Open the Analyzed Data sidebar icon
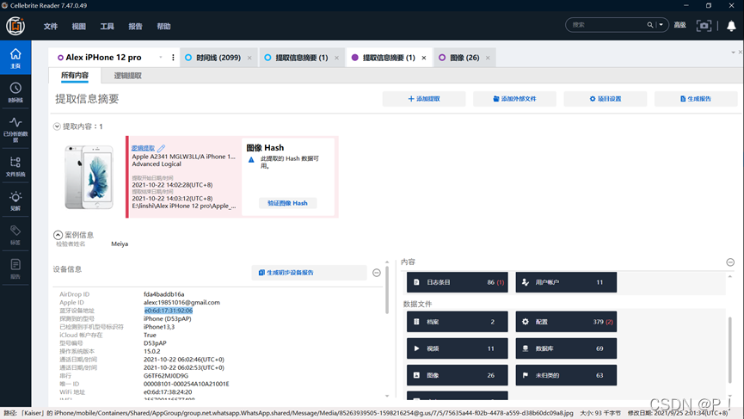This screenshot has height=419, width=744. click(15, 129)
